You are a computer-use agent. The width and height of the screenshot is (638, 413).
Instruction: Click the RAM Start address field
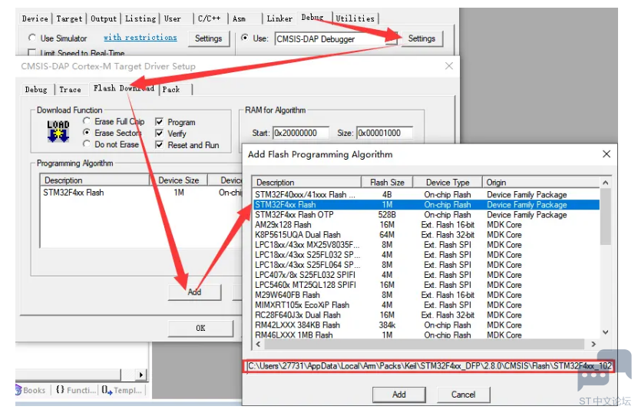tap(301, 133)
